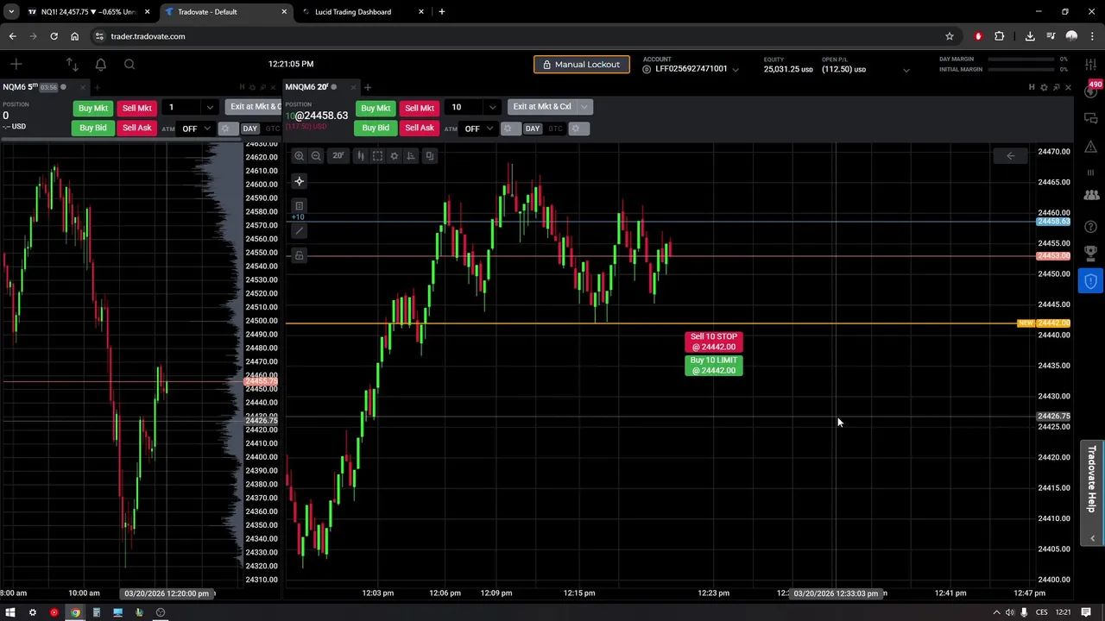Buy at market on NQM6 panel
Screen dimensions: 1105x621
[x=93, y=108]
